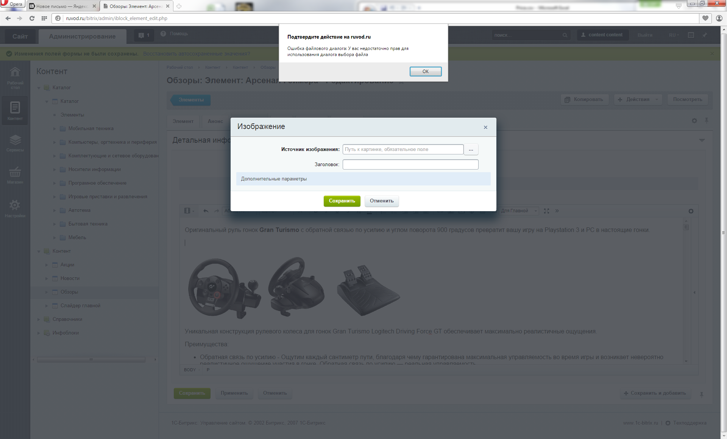Focus the Заголовок input field

410,164
